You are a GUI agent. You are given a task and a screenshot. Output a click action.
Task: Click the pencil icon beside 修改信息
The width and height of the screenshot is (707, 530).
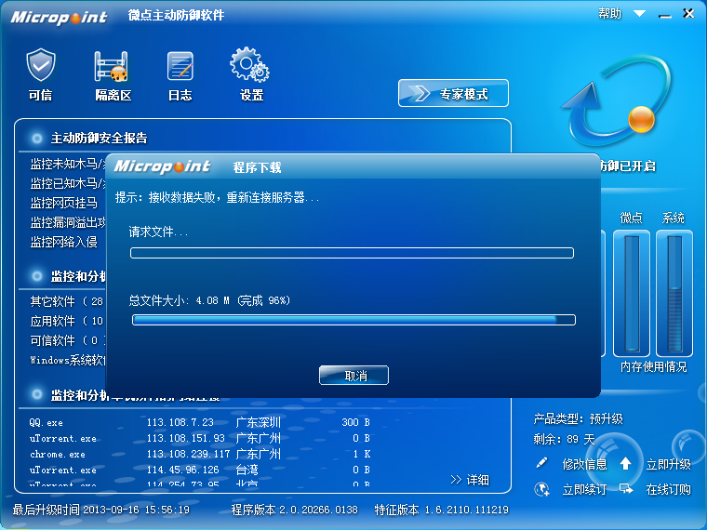pos(541,463)
